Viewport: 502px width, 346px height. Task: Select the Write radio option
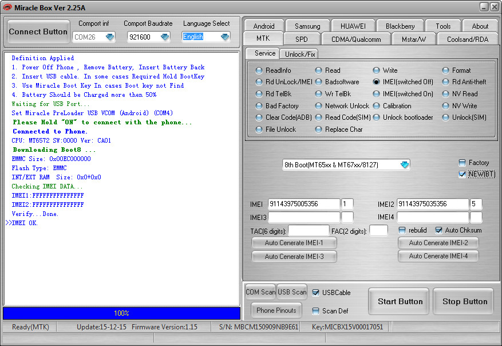pos(385,70)
